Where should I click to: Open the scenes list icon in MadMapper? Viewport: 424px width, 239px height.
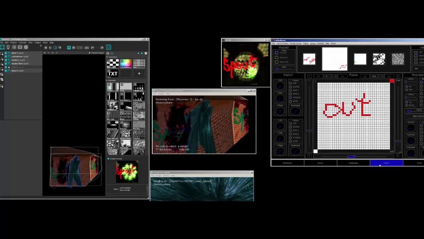(14, 47)
